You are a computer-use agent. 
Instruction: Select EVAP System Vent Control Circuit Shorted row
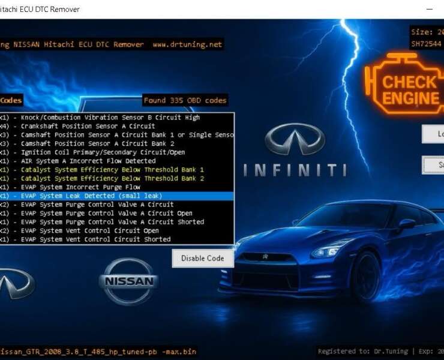[x=117, y=239]
